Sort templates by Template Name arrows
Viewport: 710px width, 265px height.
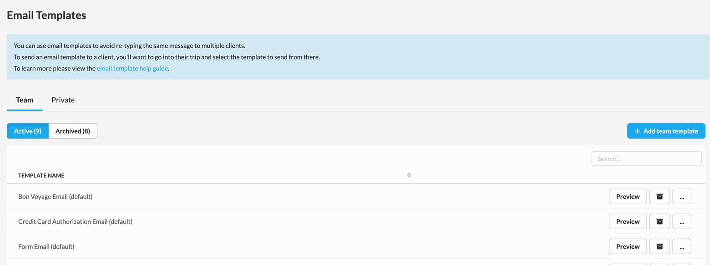[409, 175]
